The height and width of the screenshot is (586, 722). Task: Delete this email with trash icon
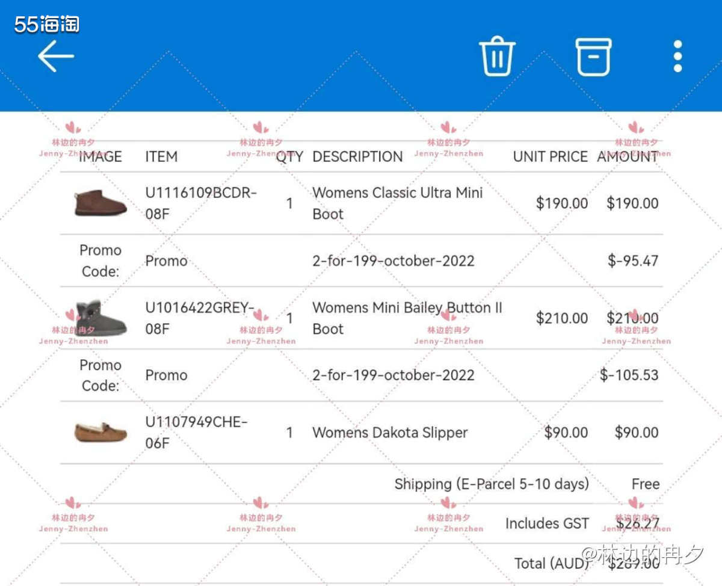click(497, 57)
